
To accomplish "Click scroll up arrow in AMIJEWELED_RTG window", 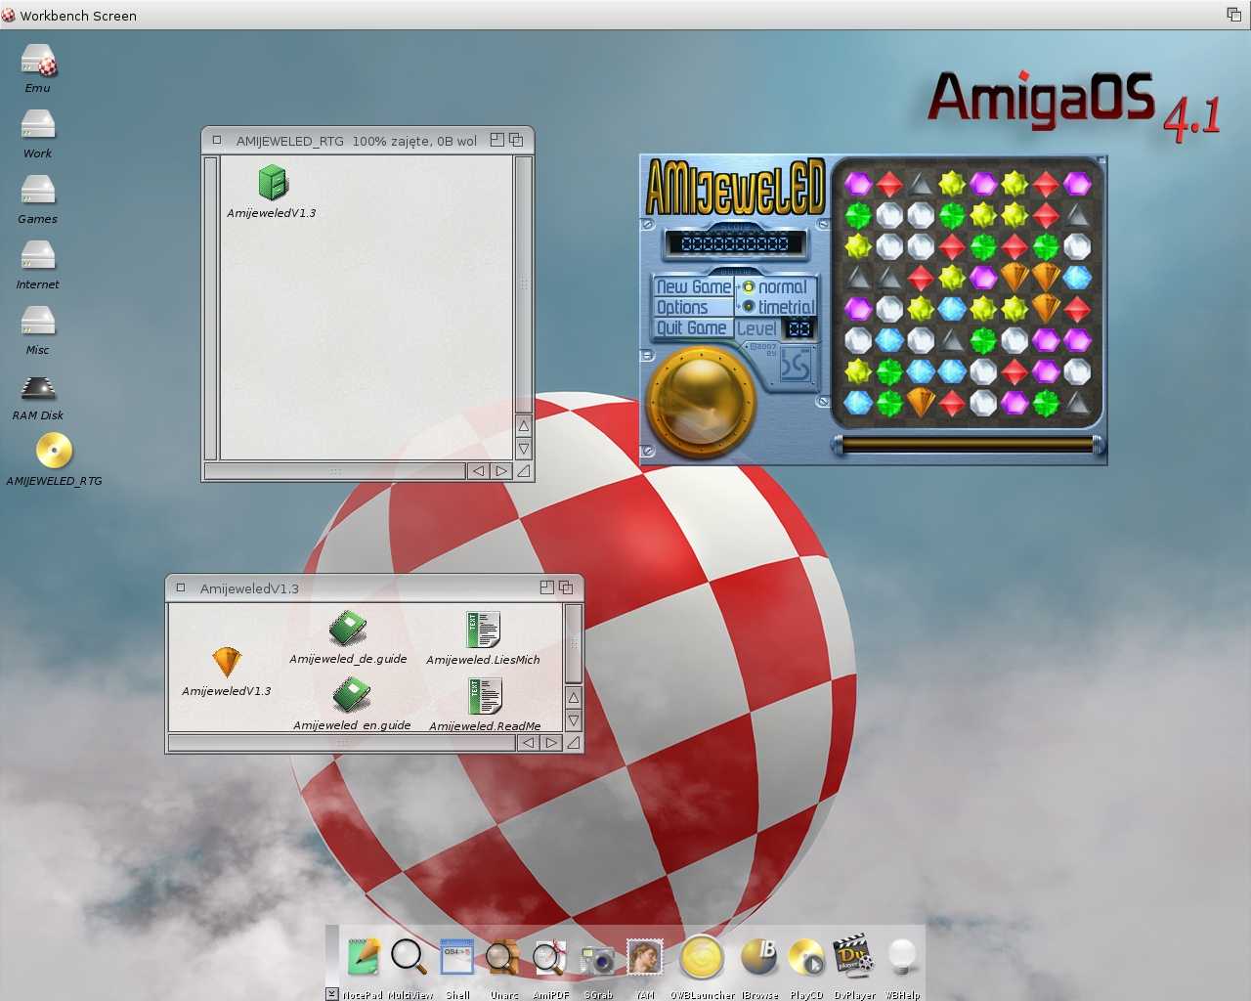I will [x=523, y=426].
